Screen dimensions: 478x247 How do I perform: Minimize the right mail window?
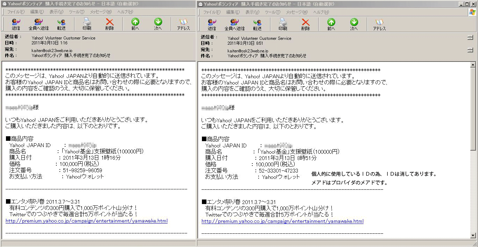tap(462, 4)
